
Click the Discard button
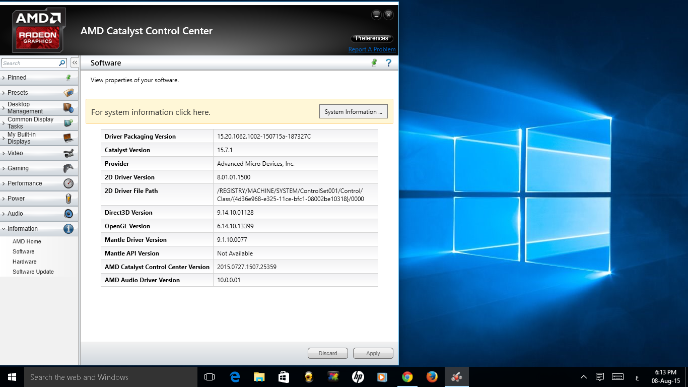pos(328,353)
